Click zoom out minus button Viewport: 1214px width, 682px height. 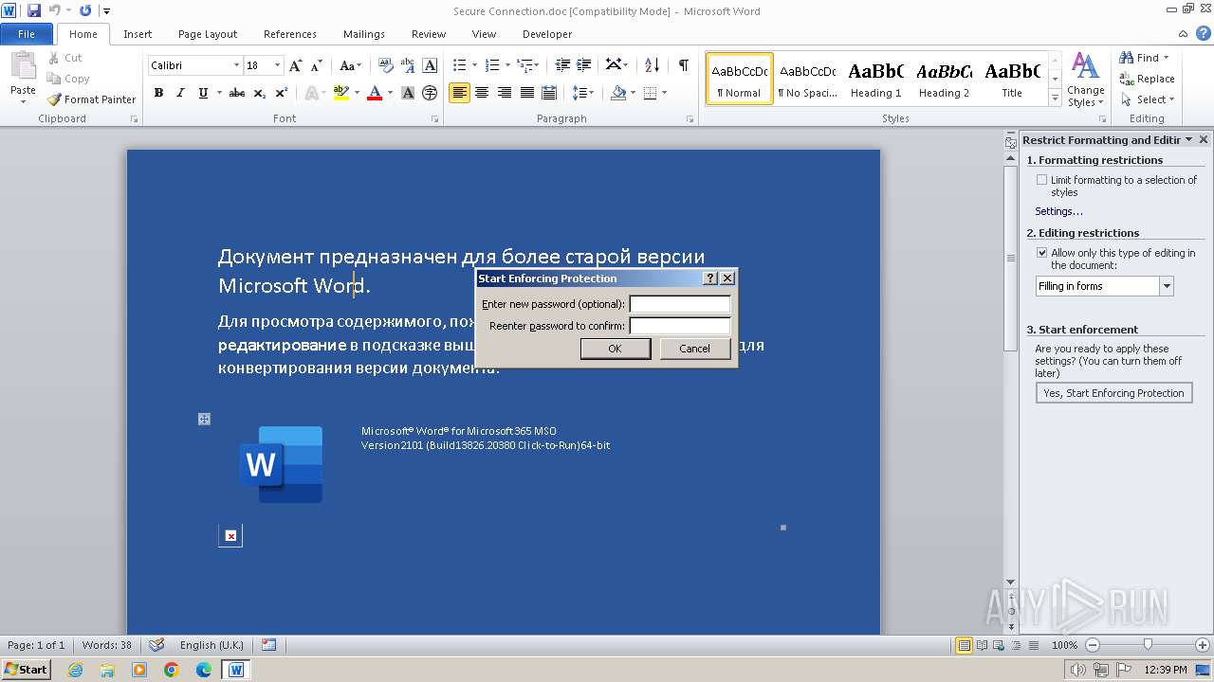coord(1092,645)
